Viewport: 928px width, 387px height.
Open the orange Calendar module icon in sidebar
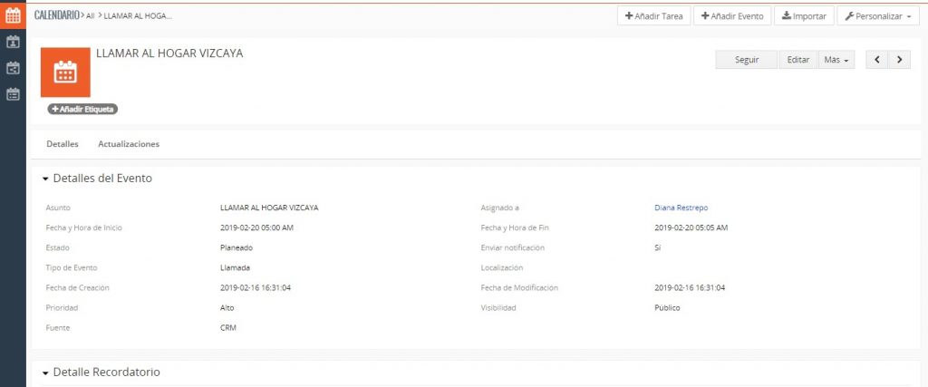coord(13,15)
